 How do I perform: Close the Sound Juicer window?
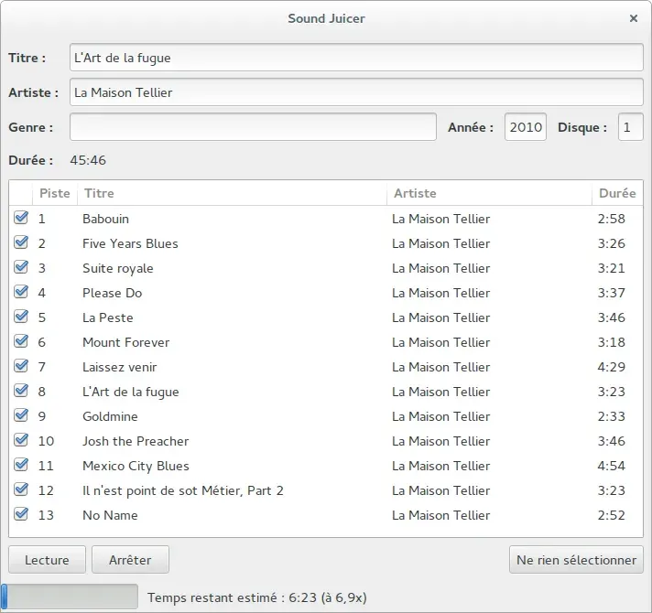point(634,18)
